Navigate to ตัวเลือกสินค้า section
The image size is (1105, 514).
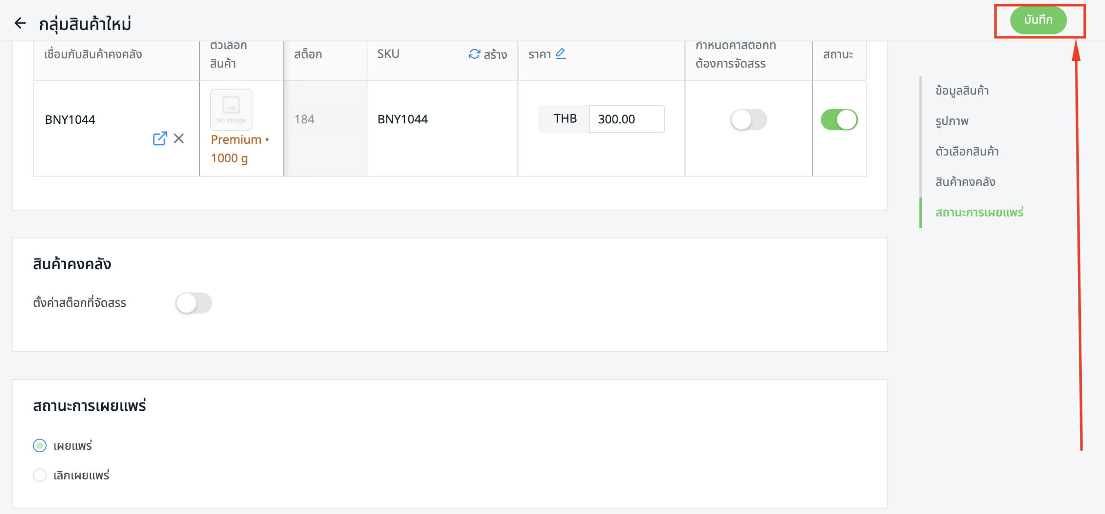(x=967, y=151)
